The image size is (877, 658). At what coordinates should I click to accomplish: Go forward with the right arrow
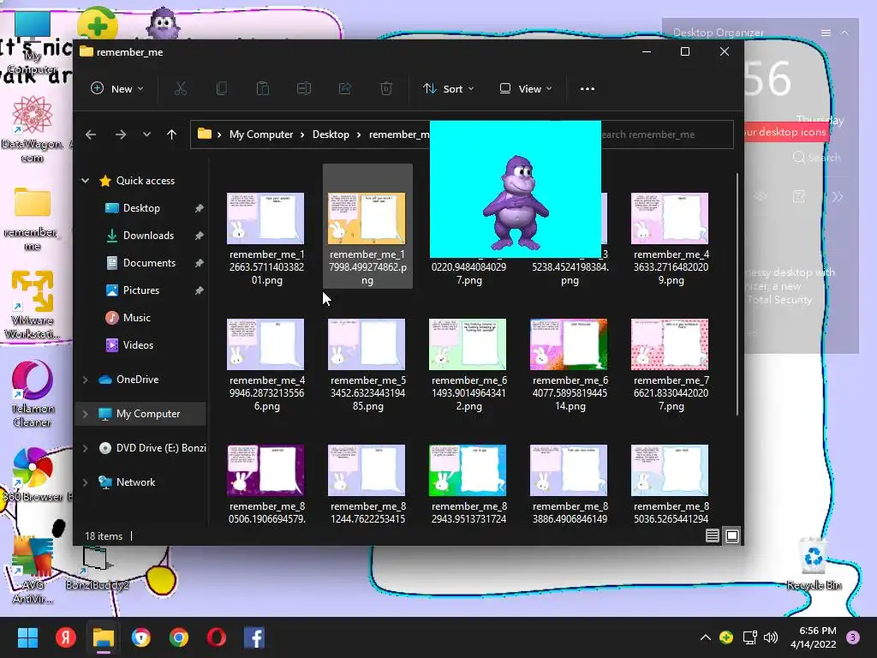(120, 135)
